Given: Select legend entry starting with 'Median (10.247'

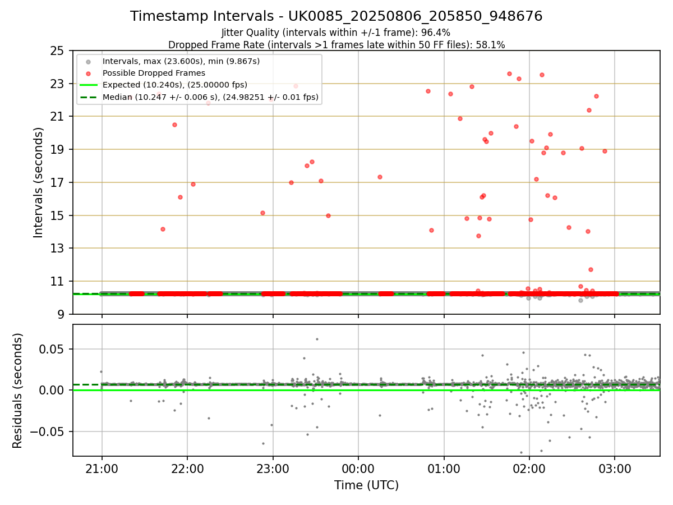Looking at the screenshot, I should pos(210,97).
